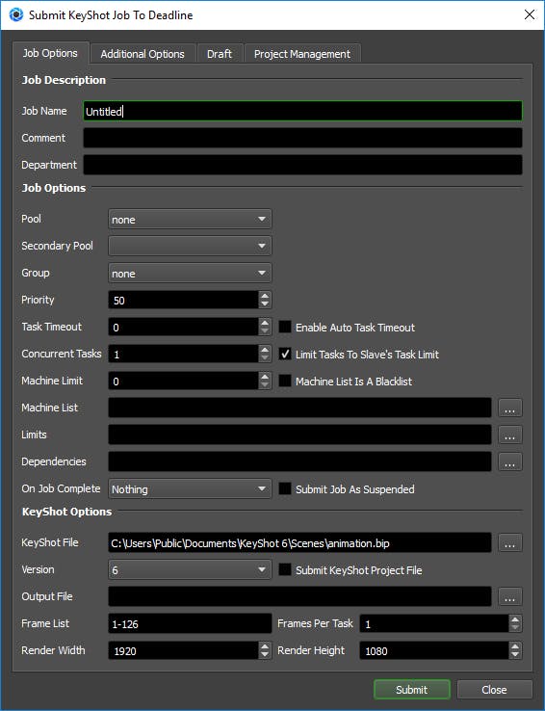Click the Task Timeout value field
The height and width of the screenshot is (711, 545).
point(184,327)
